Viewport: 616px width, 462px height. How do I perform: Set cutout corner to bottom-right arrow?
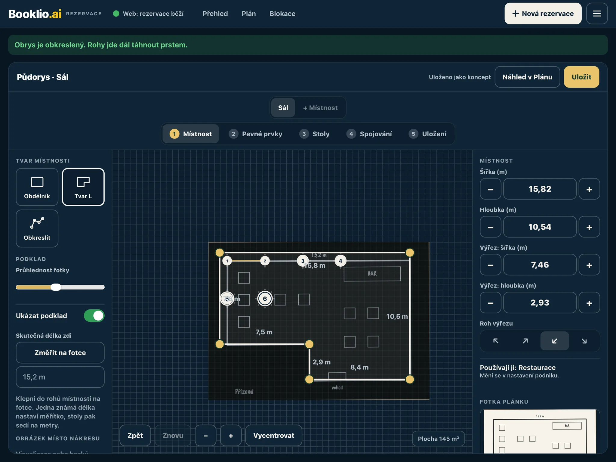click(584, 341)
